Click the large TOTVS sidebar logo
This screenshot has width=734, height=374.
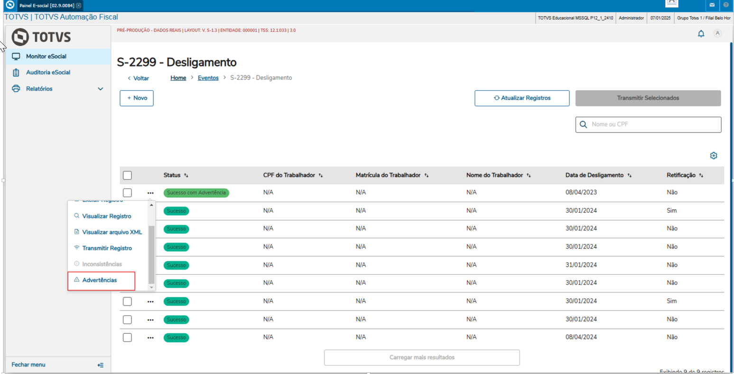(x=41, y=37)
